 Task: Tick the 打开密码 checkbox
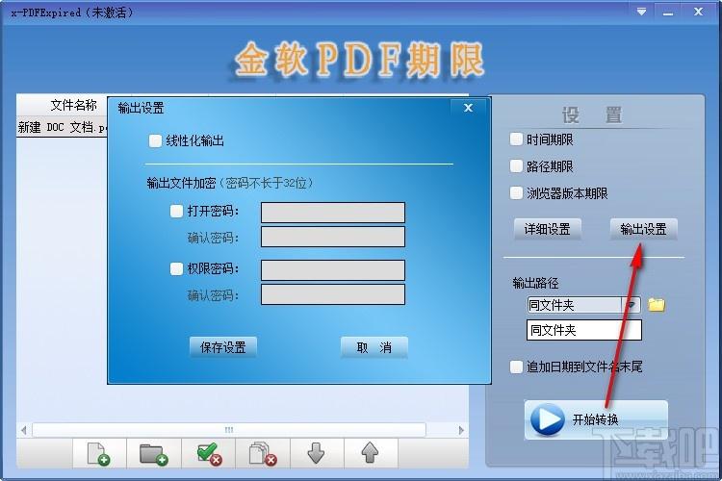tap(177, 212)
